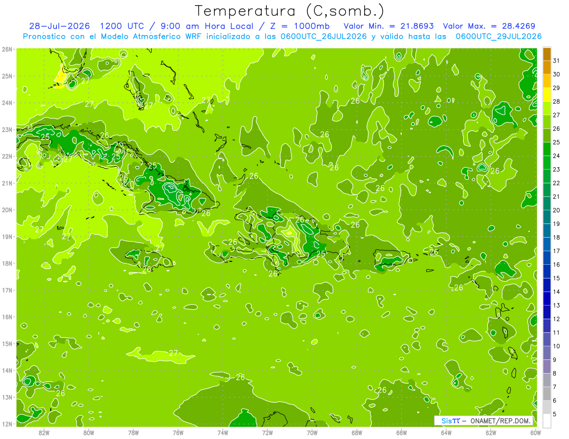This screenshot has height=439, width=569.
Task: Click the '21N' latitude axis label
Action: [8, 183]
